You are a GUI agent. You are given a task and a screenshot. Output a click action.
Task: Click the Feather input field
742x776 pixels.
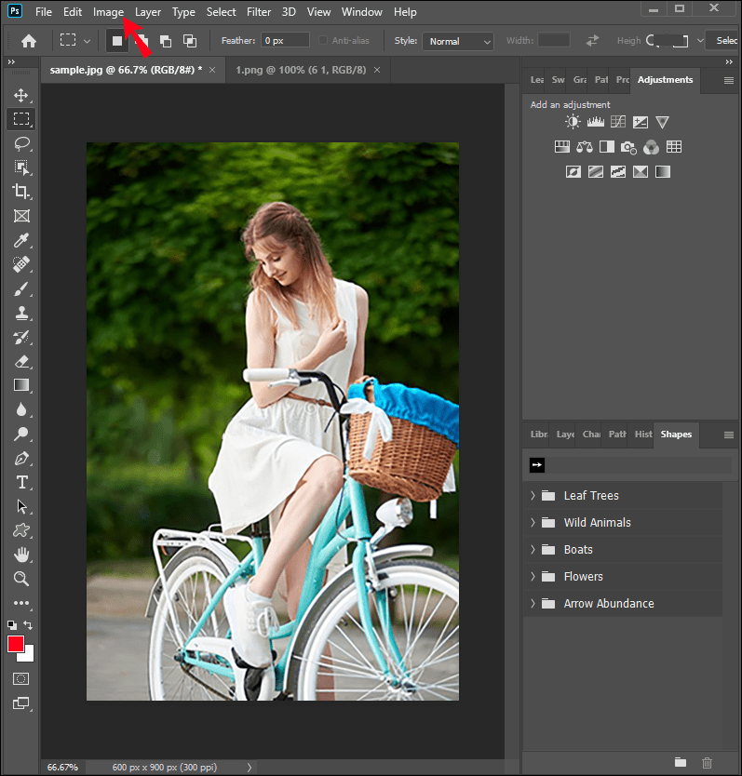click(x=284, y=41)
